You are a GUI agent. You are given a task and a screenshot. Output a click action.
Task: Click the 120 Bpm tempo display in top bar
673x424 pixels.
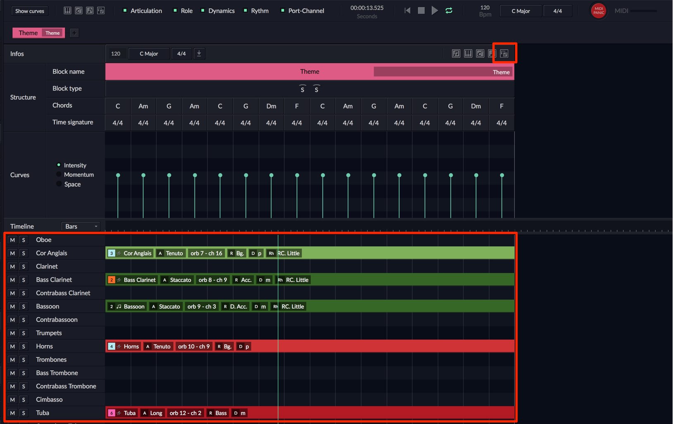tap(485, 11)
